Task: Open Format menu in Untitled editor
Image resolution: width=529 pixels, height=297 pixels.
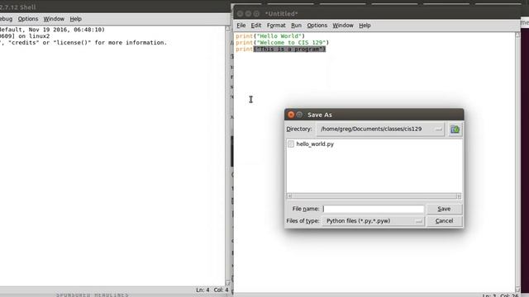Action: click(276, 26)
